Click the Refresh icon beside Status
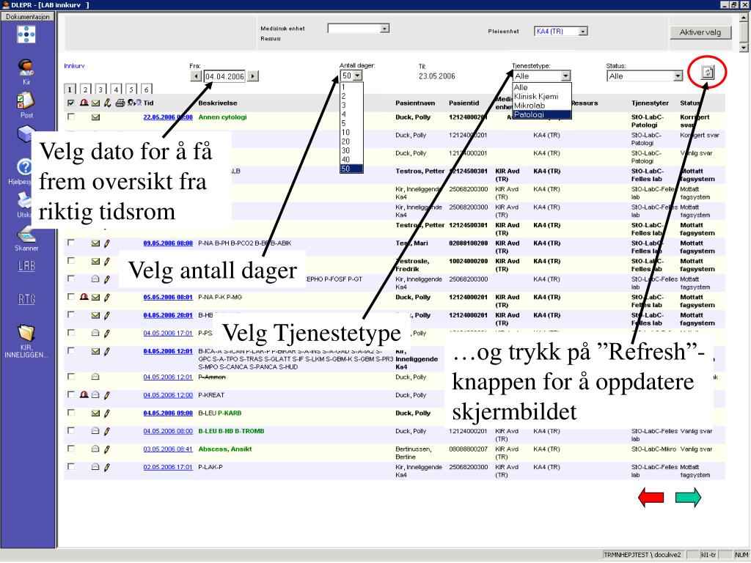The height and width of the screenshot is (563, 751). click(708, 73)
